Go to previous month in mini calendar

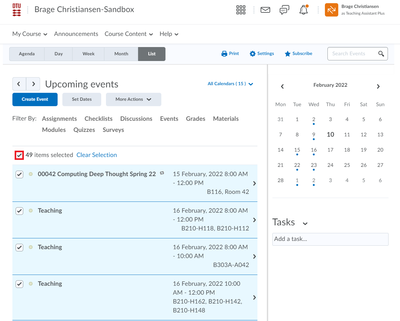pyautogui.click(x=282, y=86)
